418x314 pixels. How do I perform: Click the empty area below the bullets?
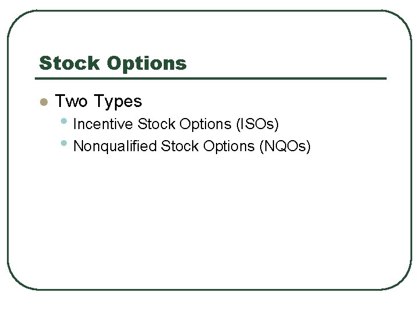209,221
